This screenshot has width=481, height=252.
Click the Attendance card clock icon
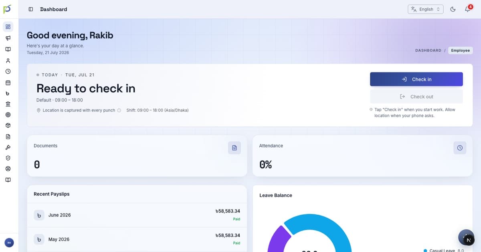click(460, 148)
